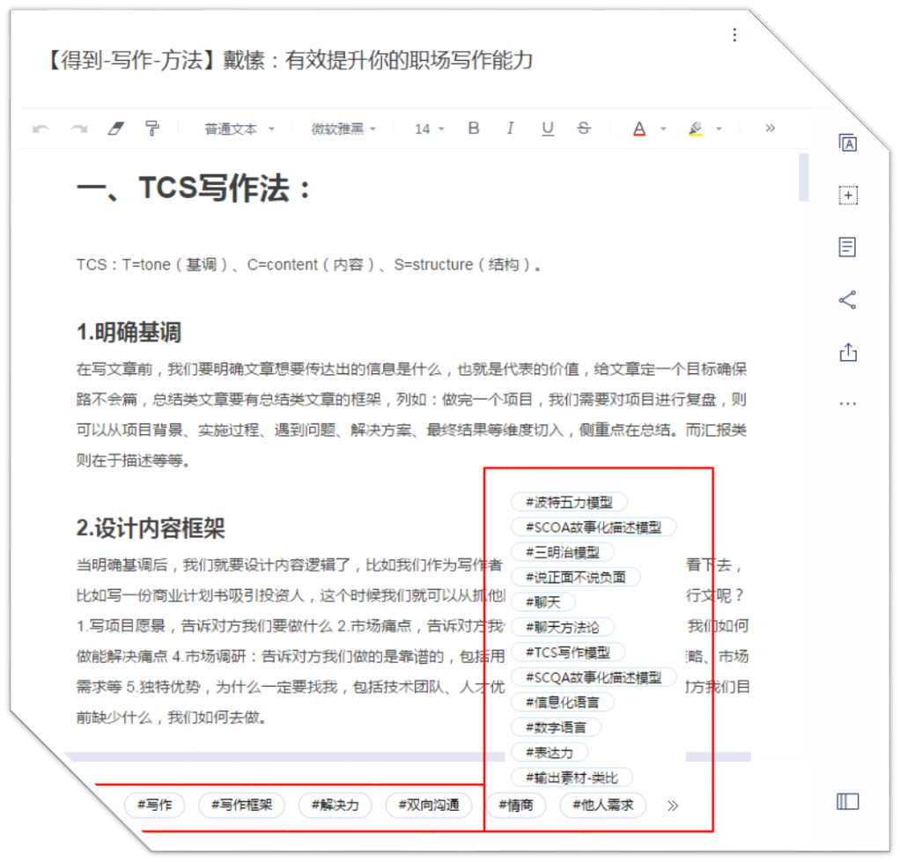Expand more toolbar options chevron
900x862 pixels.
[x=771, y=128]
